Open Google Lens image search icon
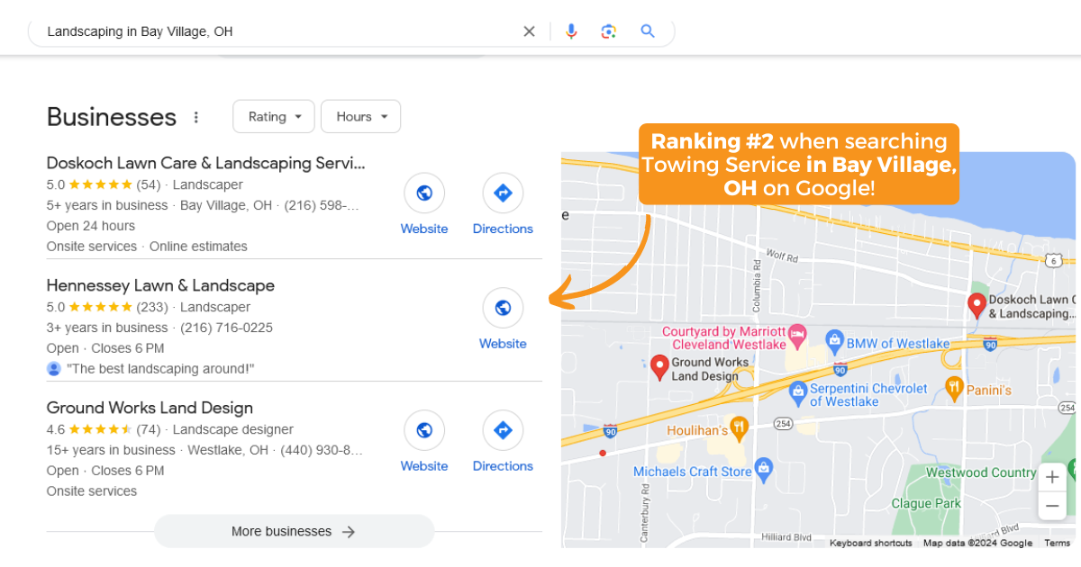Viewport: 1081px width, 567px height. pos(609,31)
